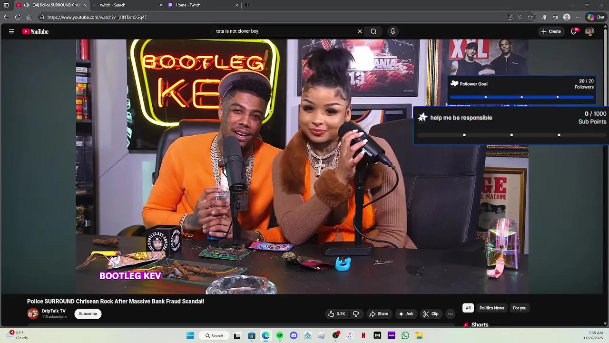This screenshot has height=343, width=609.
Task: Open Tubi app from the taskbar
Action: click(392, 336)
